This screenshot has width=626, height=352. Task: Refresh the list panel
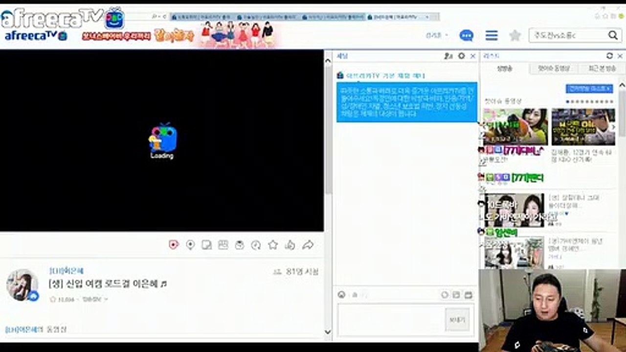[x=609, y=56]
